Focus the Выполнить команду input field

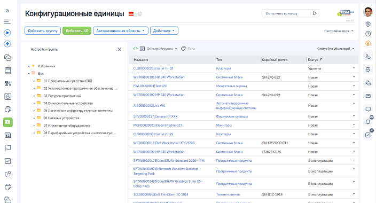click(286, 13)
